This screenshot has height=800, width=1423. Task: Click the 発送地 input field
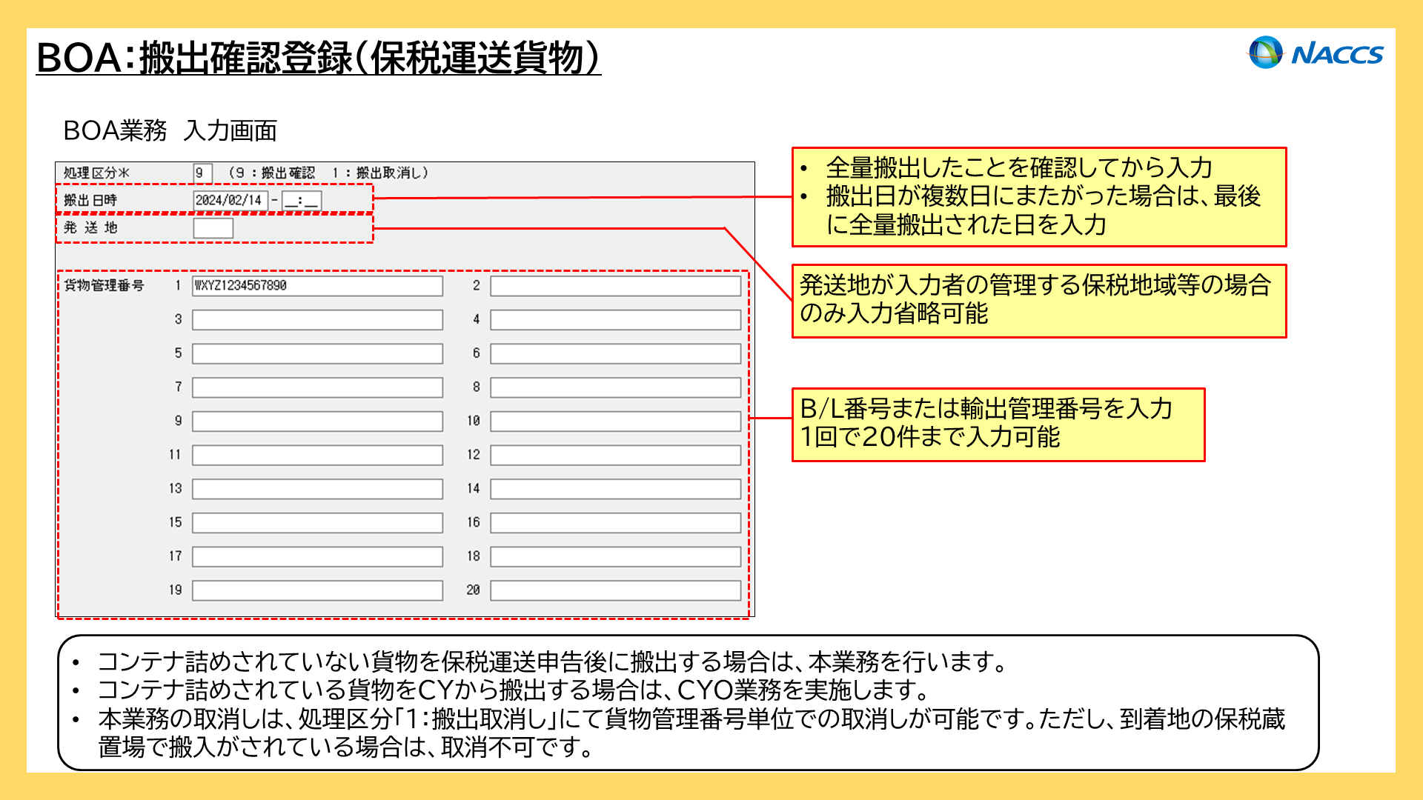(x=213, y=228)
